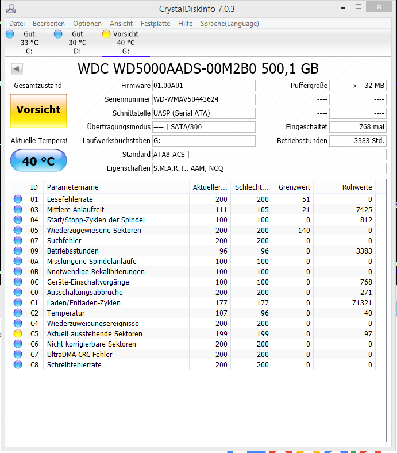The image size is (397, 453).
Task: Open the Ansicht menu
Action: tap(121, 24)
